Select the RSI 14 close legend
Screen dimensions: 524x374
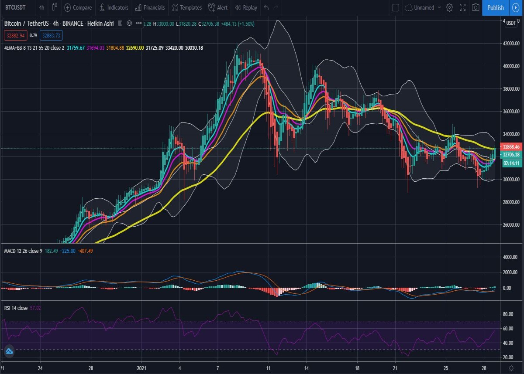click(16, 308)
